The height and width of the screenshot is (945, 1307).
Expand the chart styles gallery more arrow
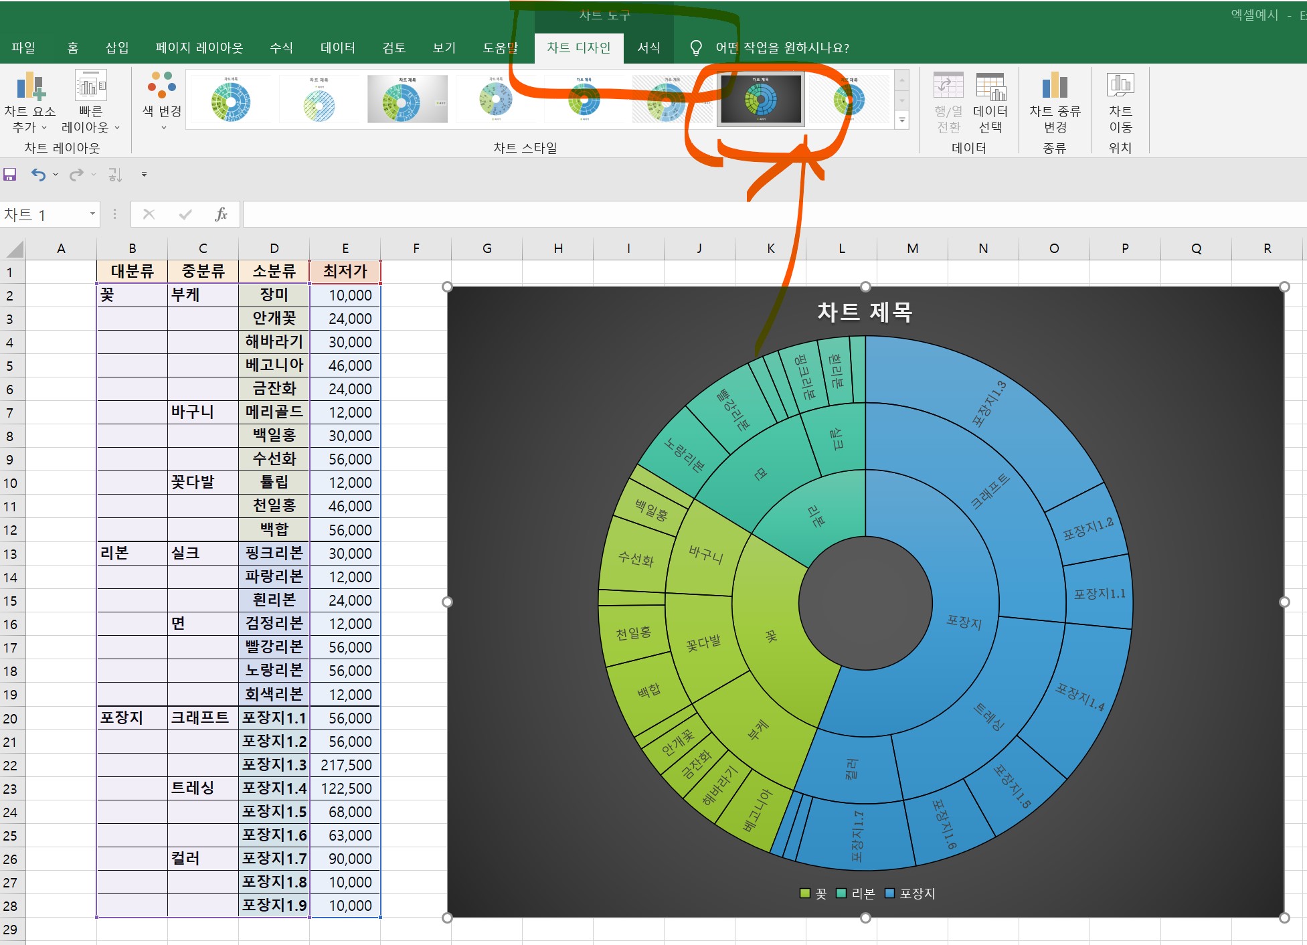(x=902, y=120)
